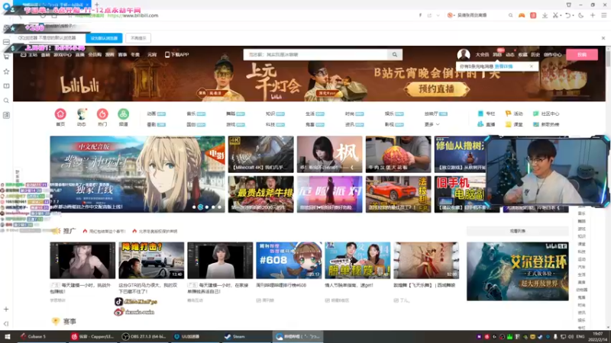This screenshot has width=611, height=343.
Task: Open the user avatar in bilibili header
Action: 464,54
